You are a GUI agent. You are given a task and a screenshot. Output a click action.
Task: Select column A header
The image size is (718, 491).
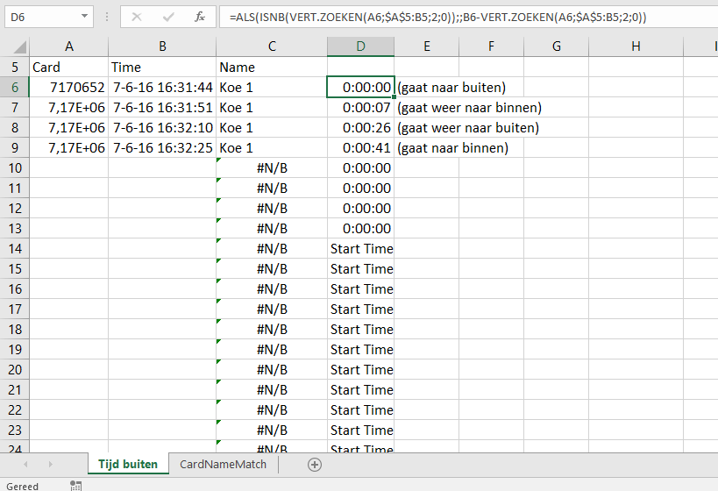pos(69,46)
